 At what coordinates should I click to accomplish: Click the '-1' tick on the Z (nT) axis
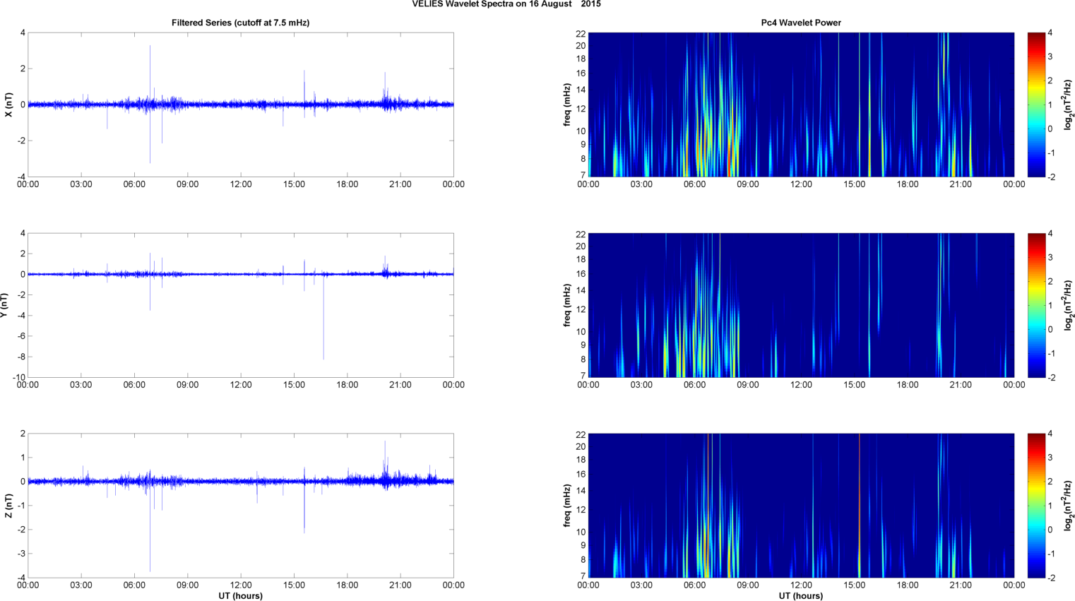[21, 506]
